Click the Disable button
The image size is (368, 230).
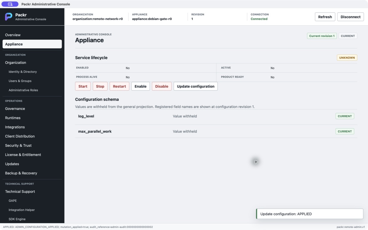coord(162,86)
